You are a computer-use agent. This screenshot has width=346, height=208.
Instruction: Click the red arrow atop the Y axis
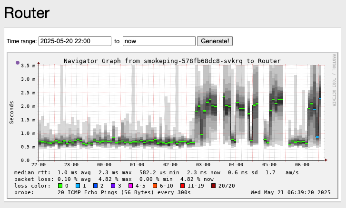[39, 63]
